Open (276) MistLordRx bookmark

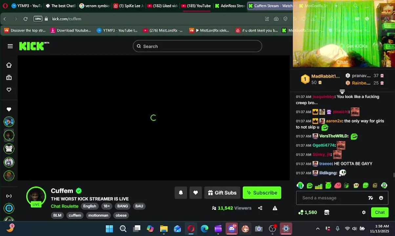coord(163,30)
